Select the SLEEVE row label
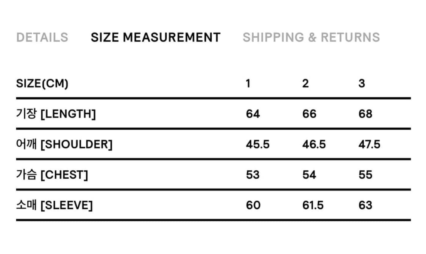 pyautogui.click(x=54, y=205)
